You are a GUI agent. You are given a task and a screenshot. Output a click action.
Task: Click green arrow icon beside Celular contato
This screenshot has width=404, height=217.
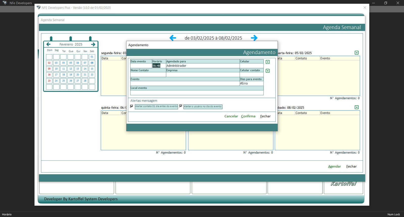268,71
